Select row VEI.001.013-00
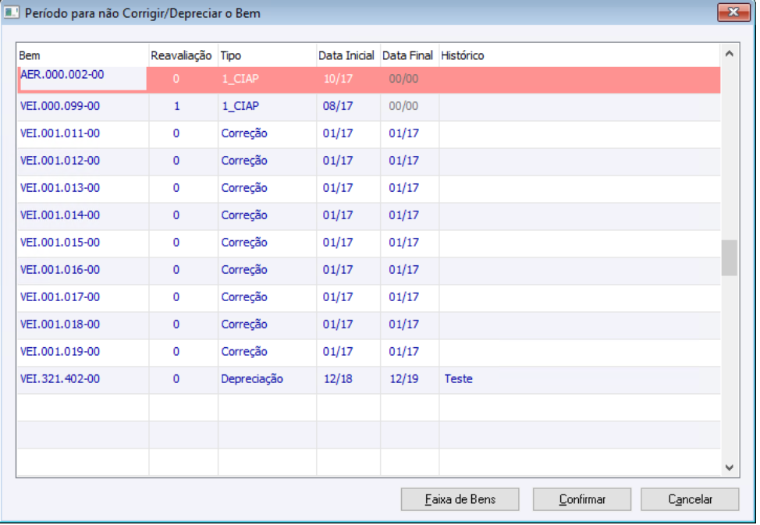 coord(369,187)
